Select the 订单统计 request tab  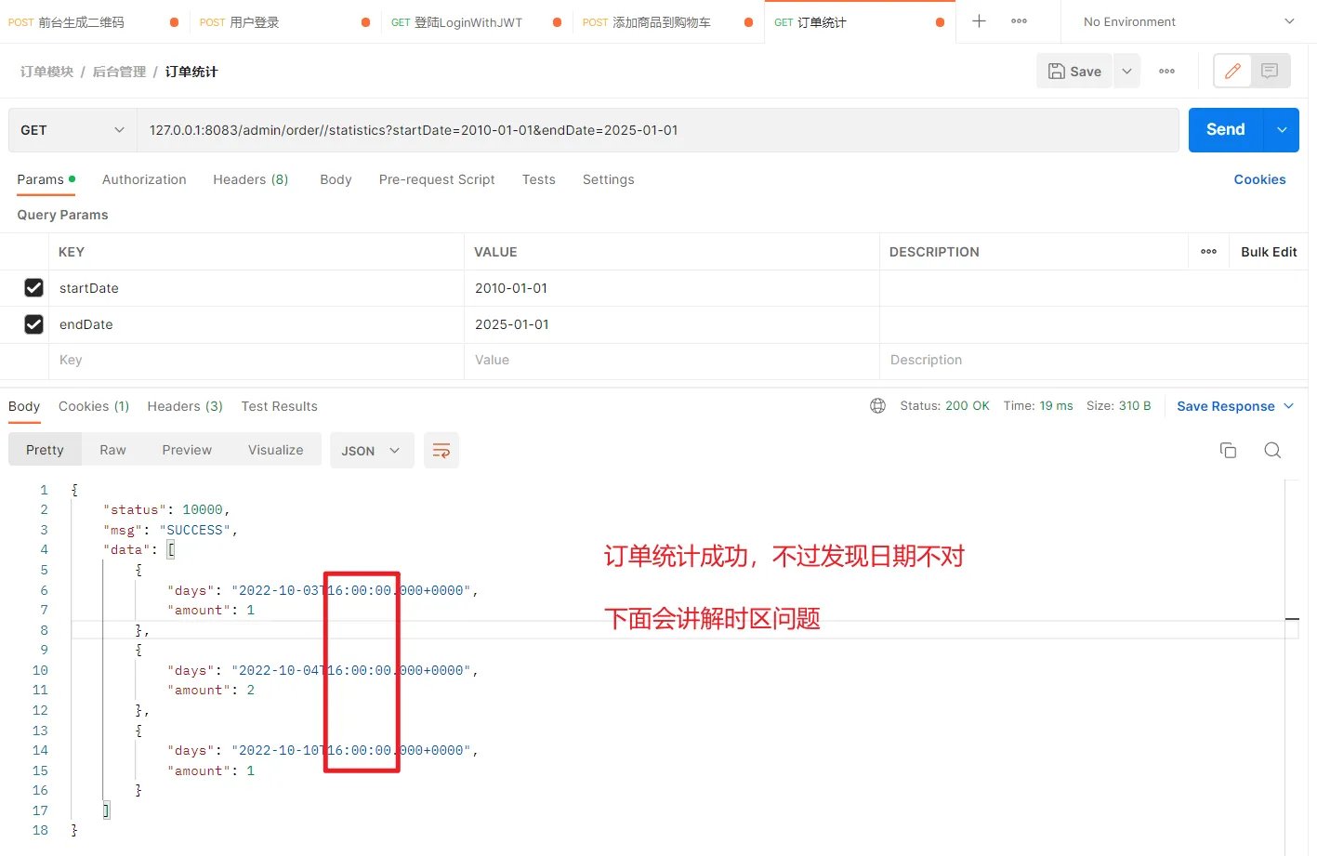click(x=822, y=22)
